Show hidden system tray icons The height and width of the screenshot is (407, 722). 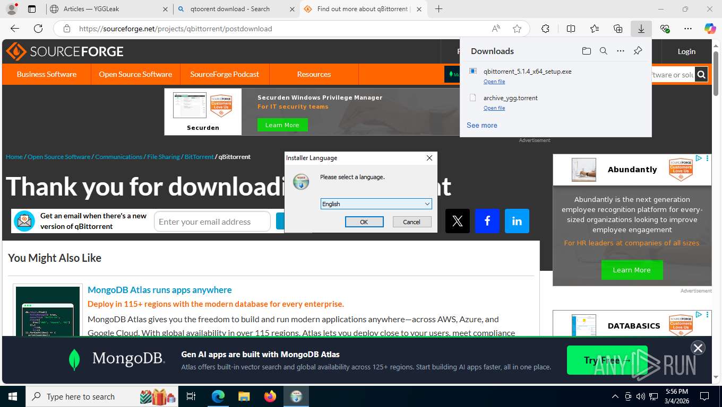(615, 396)
